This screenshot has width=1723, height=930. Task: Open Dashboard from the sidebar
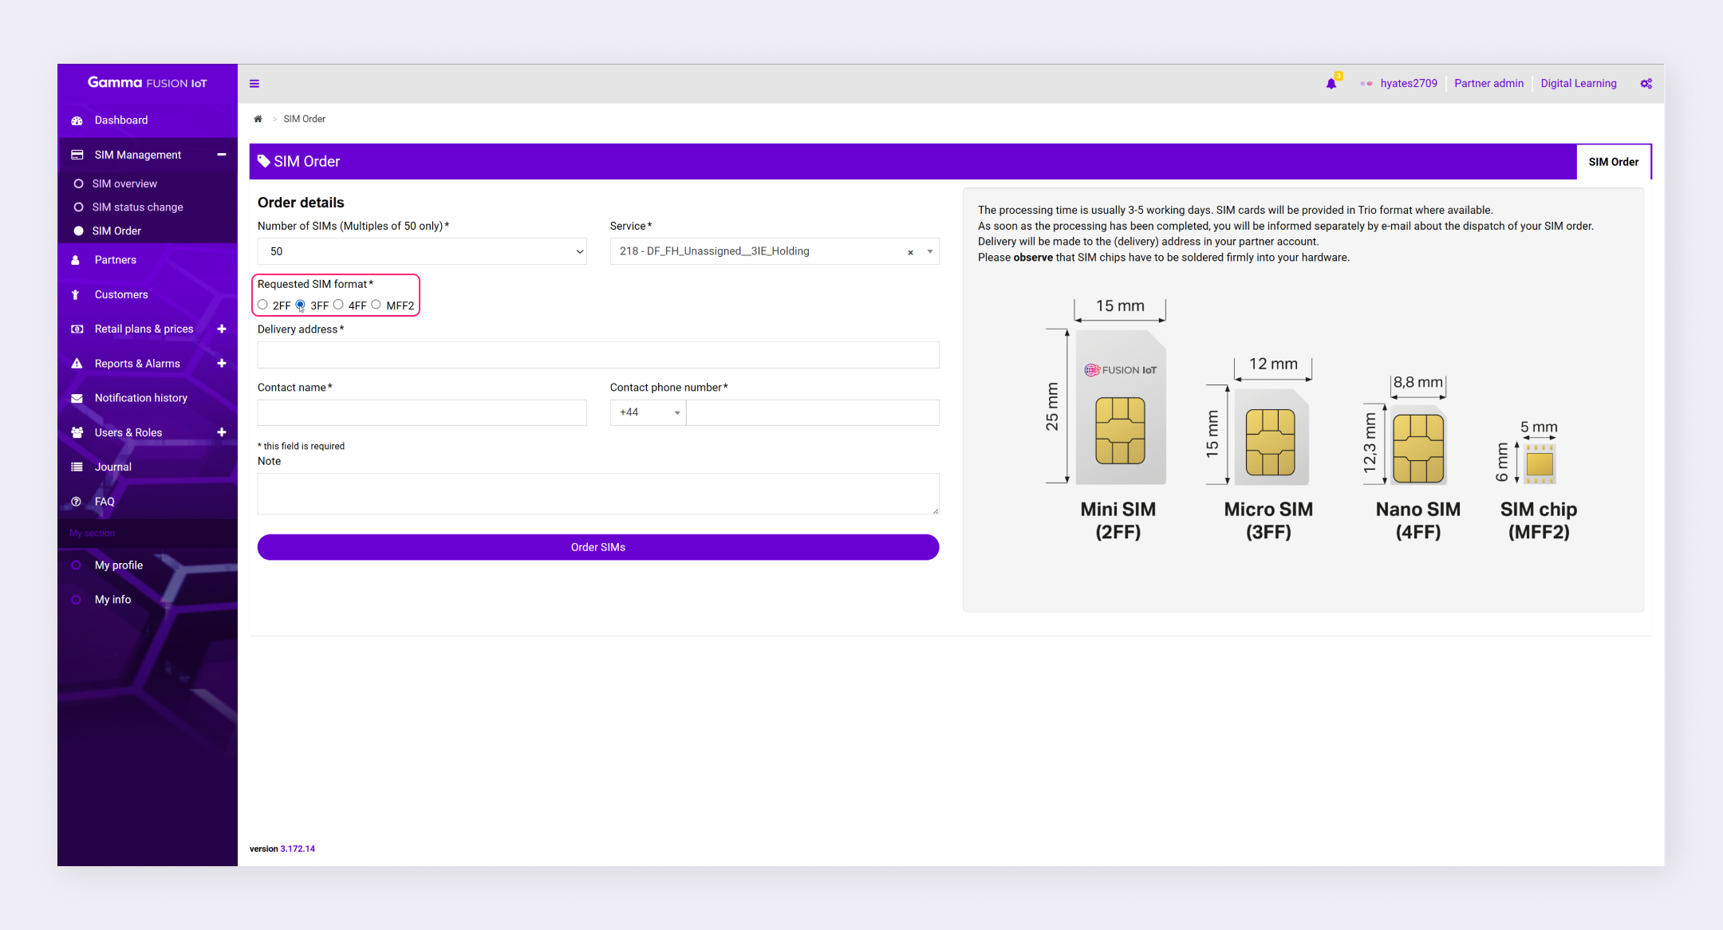click(x=121, y=120)
